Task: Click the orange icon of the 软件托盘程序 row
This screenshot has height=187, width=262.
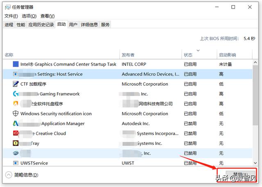Action: coord(16,104)
